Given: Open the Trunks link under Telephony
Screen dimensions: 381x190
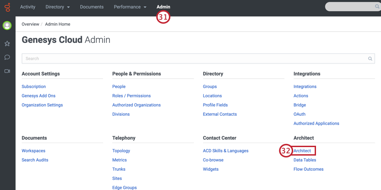Looking at the screenshot, I should click(119, 169).
